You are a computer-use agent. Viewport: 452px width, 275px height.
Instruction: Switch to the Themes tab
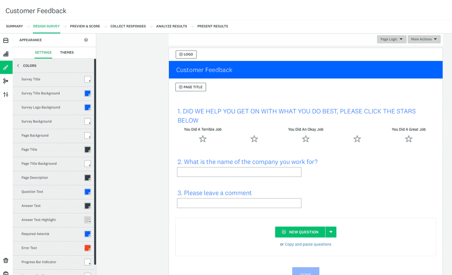click(67, 52)
